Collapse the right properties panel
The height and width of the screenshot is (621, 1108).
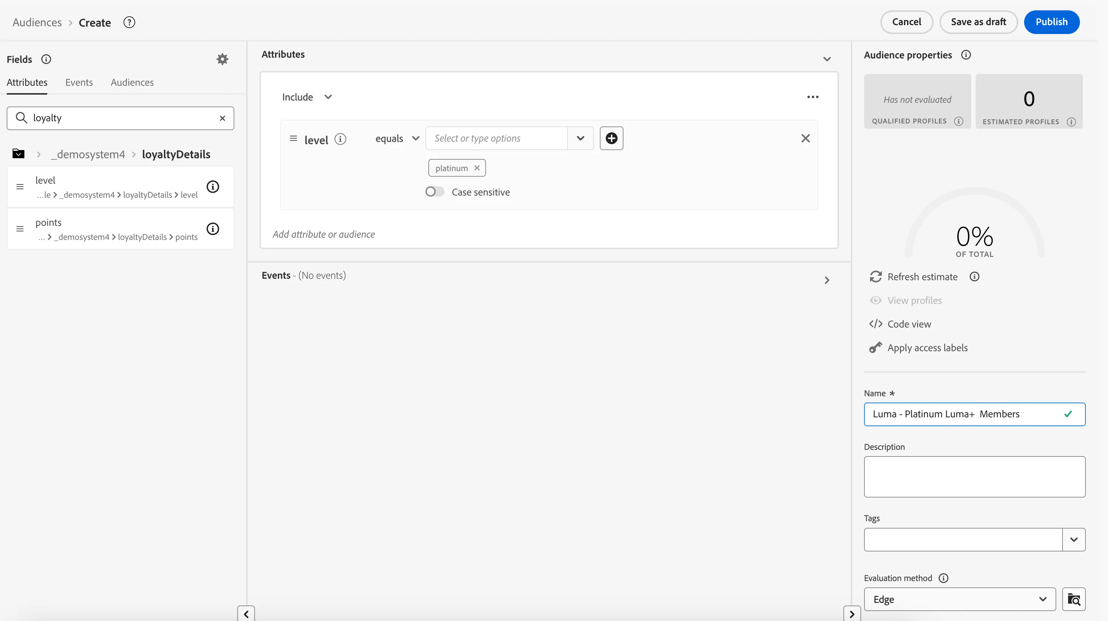[x=852, y=614]
